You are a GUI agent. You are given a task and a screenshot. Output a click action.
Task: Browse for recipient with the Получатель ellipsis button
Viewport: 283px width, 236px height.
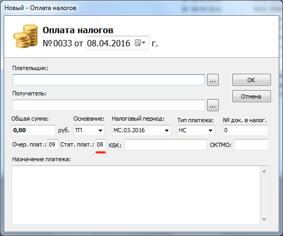[213, 105]
